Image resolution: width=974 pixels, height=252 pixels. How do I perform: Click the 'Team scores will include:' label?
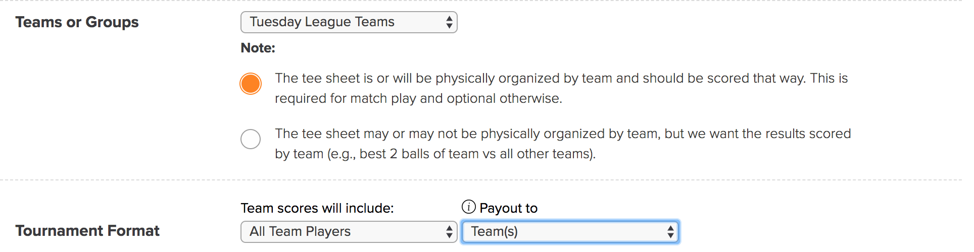point(317,208)
